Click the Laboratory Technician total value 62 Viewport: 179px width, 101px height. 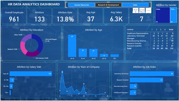[172, 36]
